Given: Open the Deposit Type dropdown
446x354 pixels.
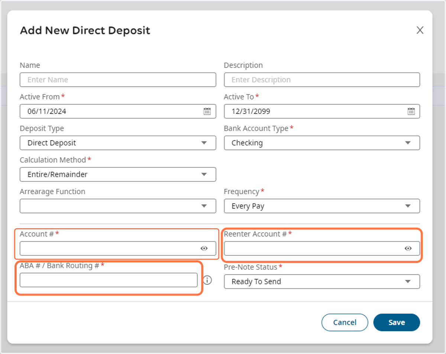Looking at the screenshot, I should pos(118,143).
